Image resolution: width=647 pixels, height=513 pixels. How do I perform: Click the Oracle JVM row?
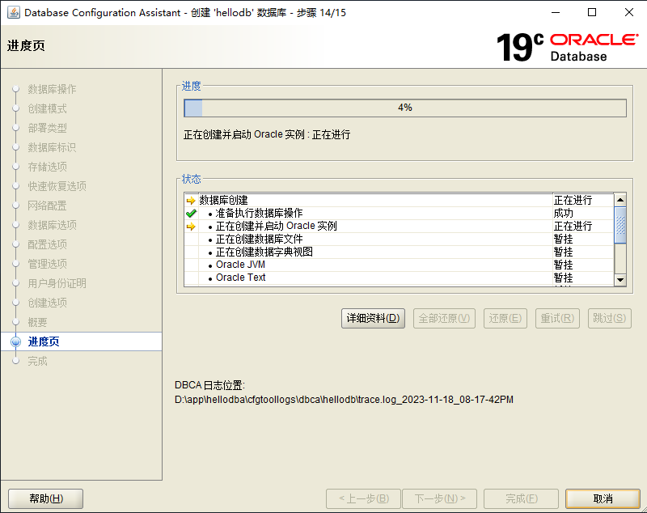tap(399, 265)
